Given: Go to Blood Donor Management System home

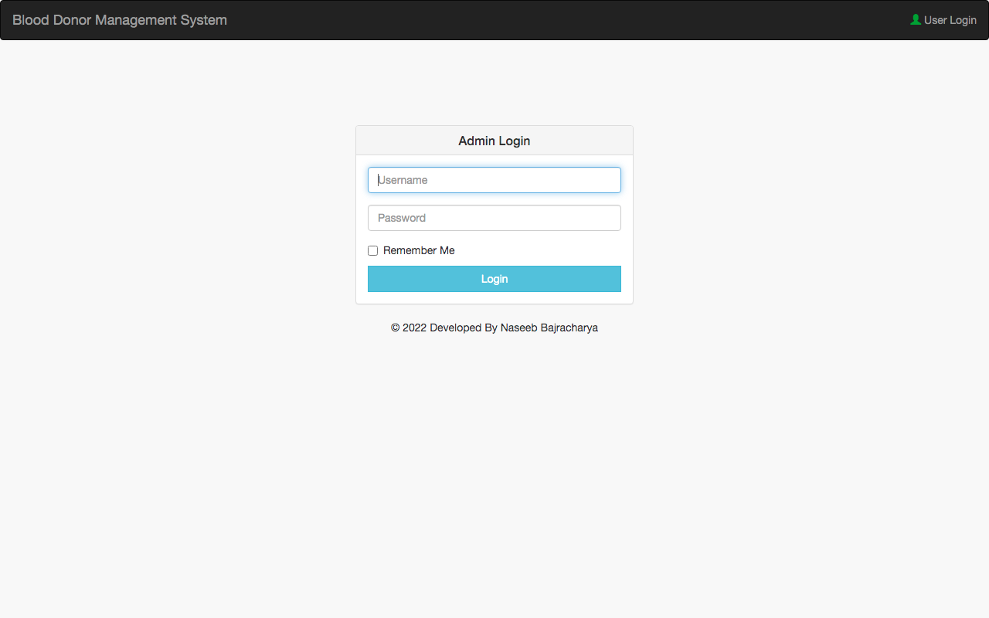Looking at the screenshot, I should pyautogui.click(x=120, y=20).
